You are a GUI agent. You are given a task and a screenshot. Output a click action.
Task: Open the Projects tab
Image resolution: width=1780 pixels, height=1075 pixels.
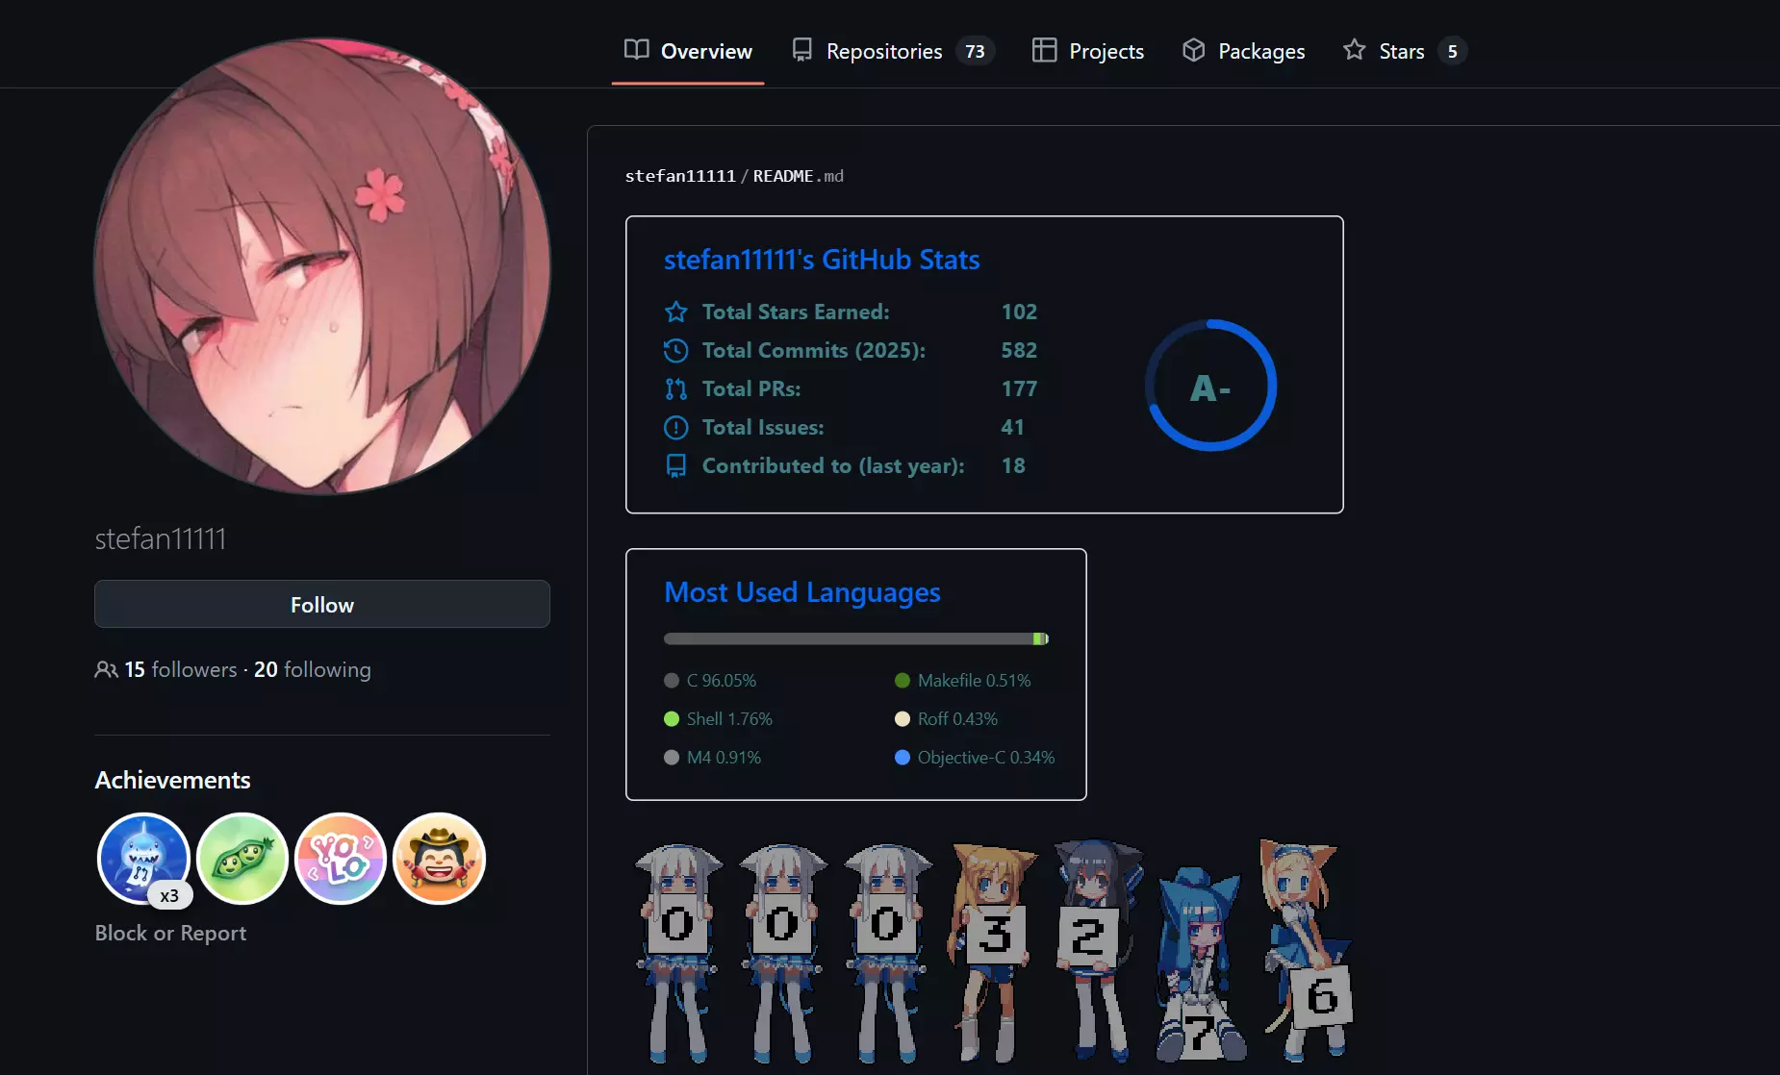click(1087, 51)
